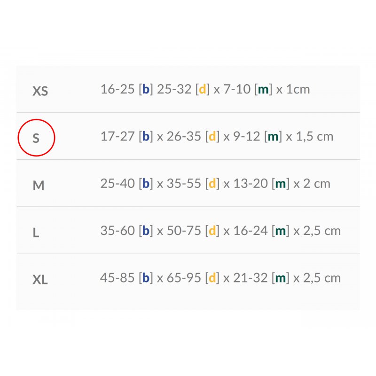
Task: Choose the XS size label
Action: [40, 91]
